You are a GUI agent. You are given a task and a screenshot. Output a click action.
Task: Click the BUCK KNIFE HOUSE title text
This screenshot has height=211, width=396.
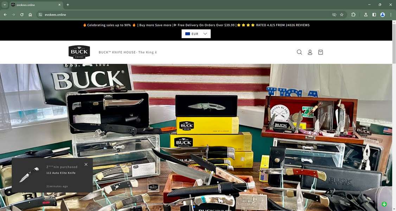coord(127,52)
